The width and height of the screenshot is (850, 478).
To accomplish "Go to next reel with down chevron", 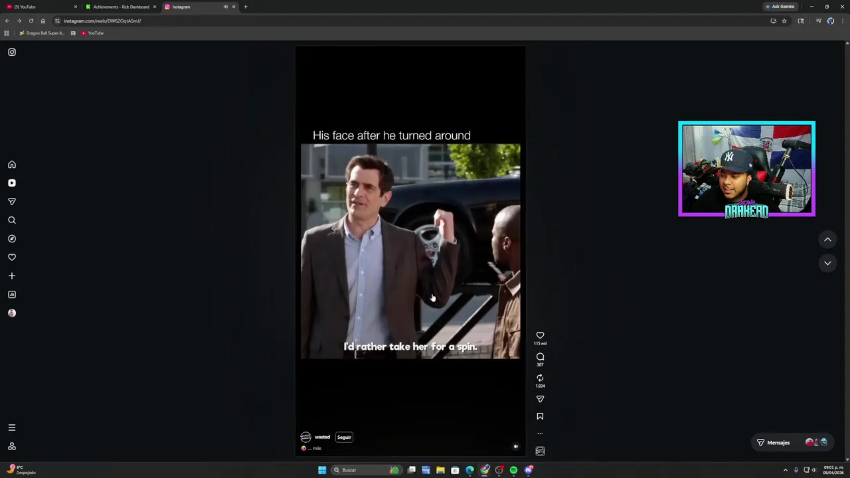I will click(x=827, y=263).
